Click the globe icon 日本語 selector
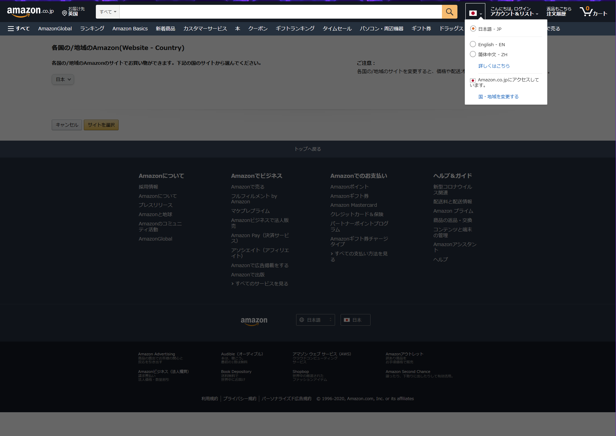 [x=315, y=320]
